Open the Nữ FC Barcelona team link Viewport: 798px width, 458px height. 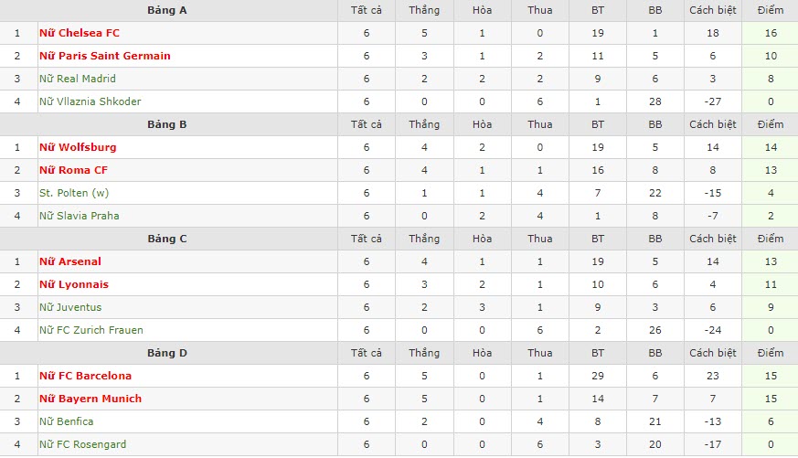point(85,376)
